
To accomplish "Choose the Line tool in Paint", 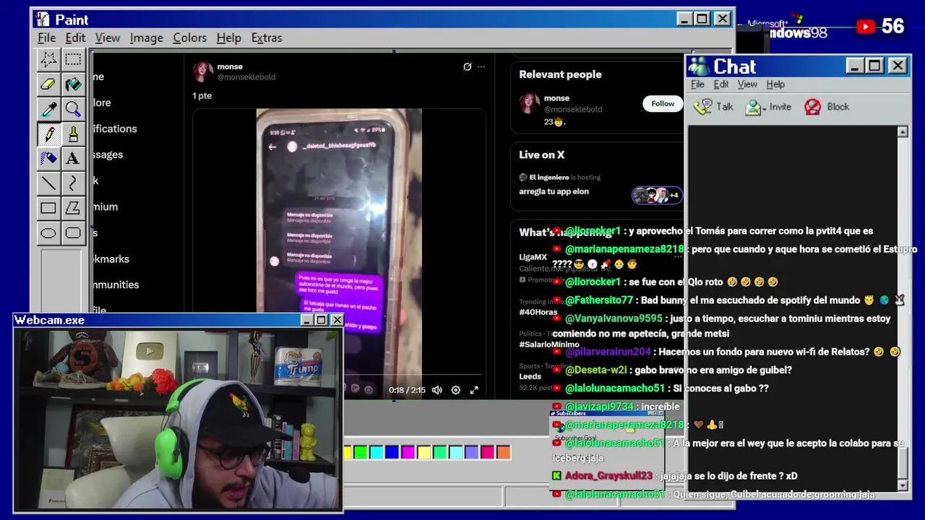I will 48,183.
